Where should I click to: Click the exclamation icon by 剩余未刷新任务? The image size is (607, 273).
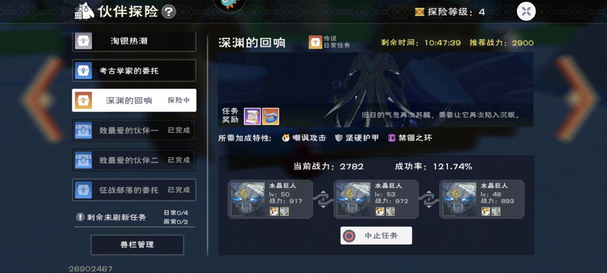(x=80, y=217)
